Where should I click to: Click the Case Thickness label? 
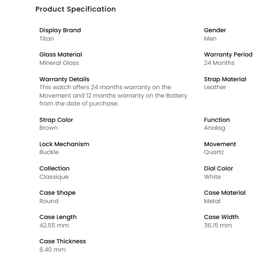tap(63, 242)
